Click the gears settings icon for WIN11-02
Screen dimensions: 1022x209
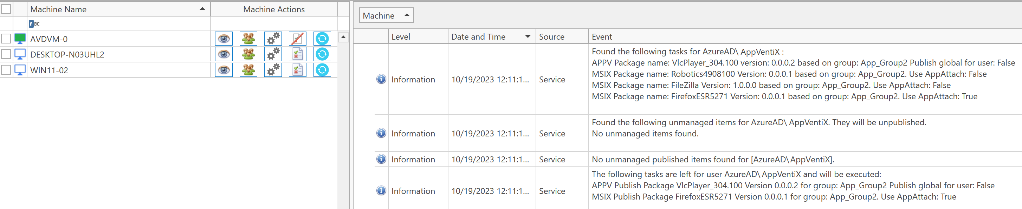273,70
